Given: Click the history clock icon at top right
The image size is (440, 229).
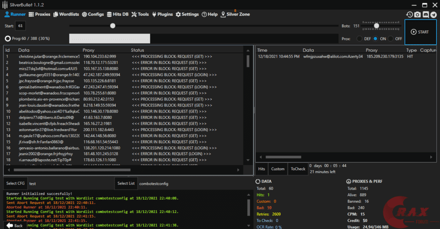Looking at the screenshot, I should coord(409,15).
